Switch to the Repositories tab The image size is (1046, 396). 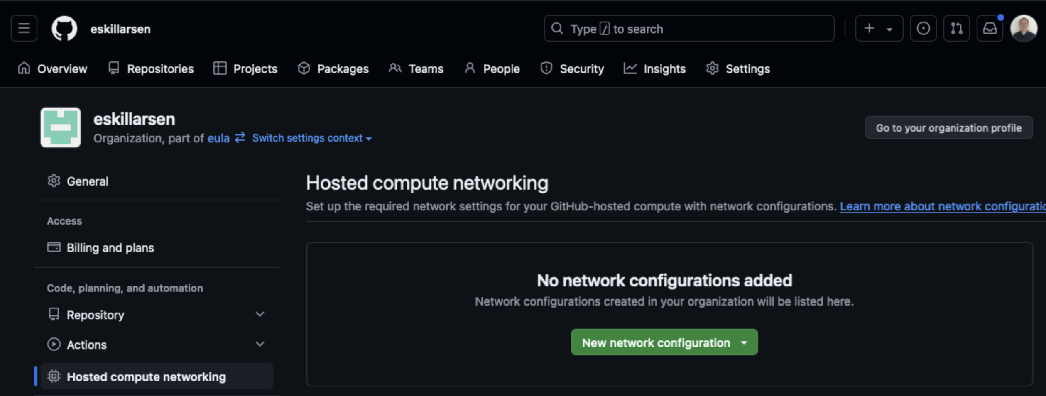151,69
